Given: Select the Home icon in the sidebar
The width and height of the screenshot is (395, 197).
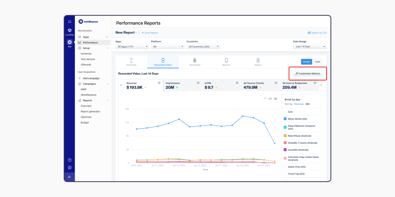Looking at the screenshot, I should click(x=69, y=22).
